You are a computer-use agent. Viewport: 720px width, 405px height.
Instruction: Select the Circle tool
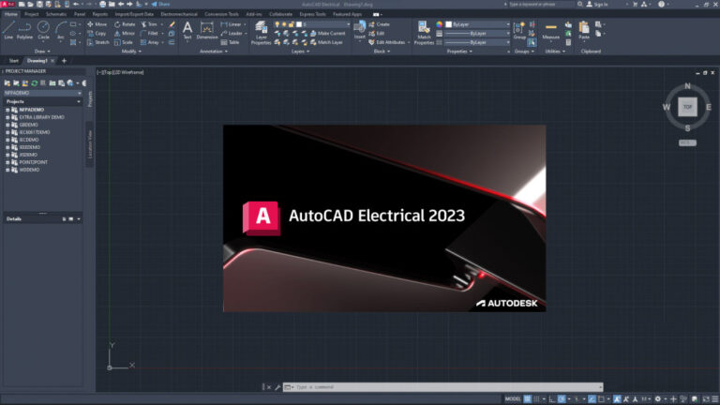(x=43, y=30)
